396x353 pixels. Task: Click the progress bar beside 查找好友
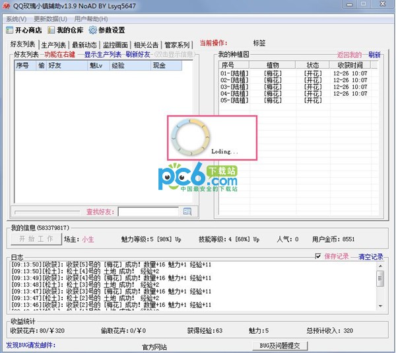click(48, 212)
